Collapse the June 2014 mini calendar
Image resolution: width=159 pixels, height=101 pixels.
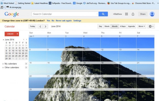pos(3,40)
